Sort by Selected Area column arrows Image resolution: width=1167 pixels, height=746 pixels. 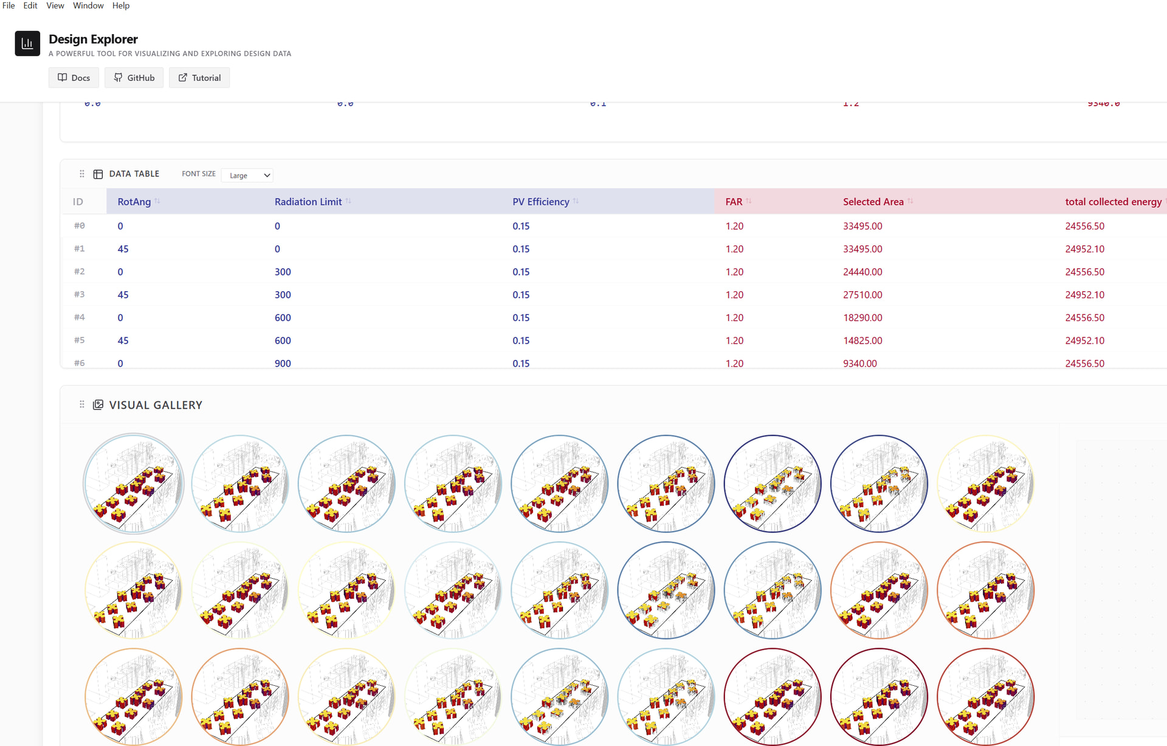(911, 201)
